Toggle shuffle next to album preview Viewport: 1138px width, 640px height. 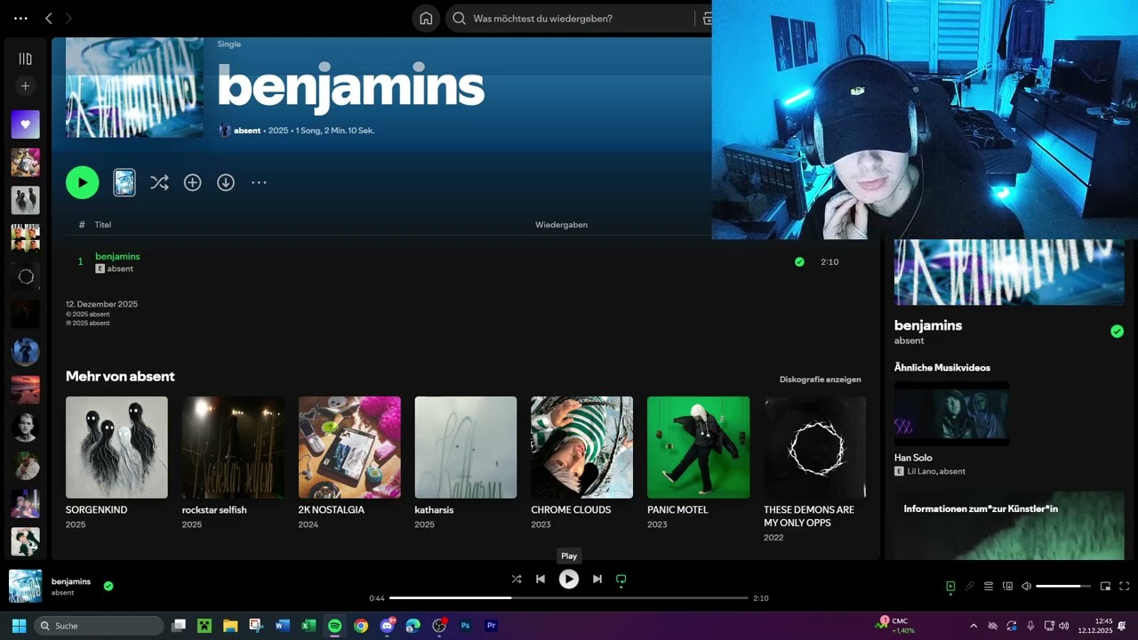click(x=159, y=182)
